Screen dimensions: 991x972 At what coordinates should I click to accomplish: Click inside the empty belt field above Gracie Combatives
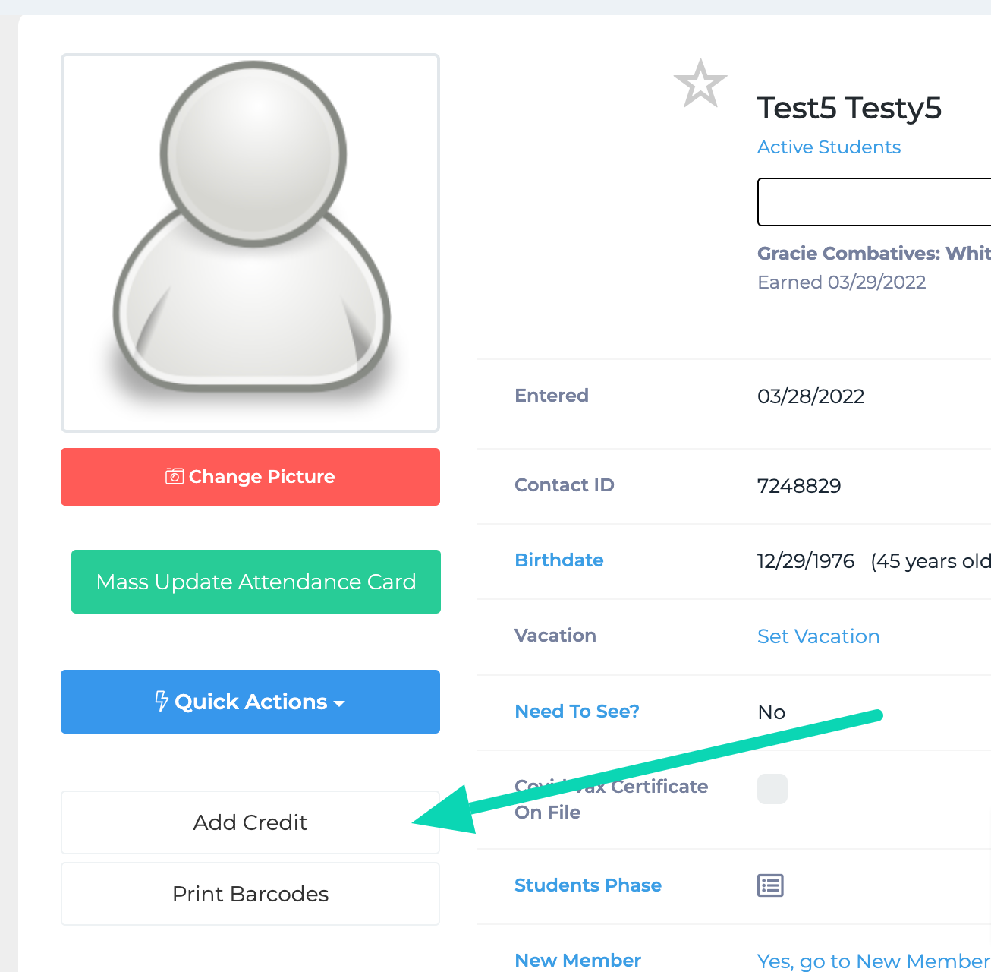point(873,202)
